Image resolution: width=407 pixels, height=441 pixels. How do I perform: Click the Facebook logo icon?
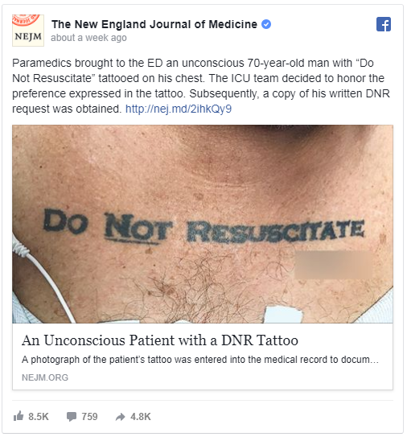point(384,24)
